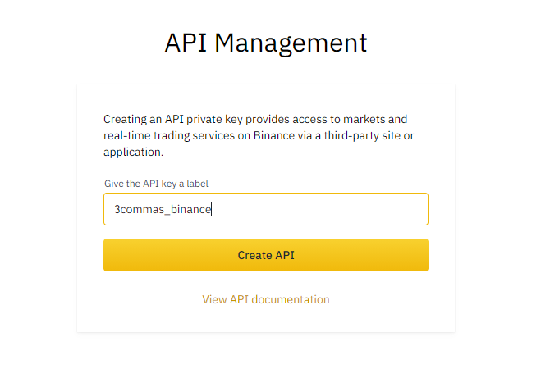550x378 pixels.
Task: Click the Create API button
Action: coord(265,255)
